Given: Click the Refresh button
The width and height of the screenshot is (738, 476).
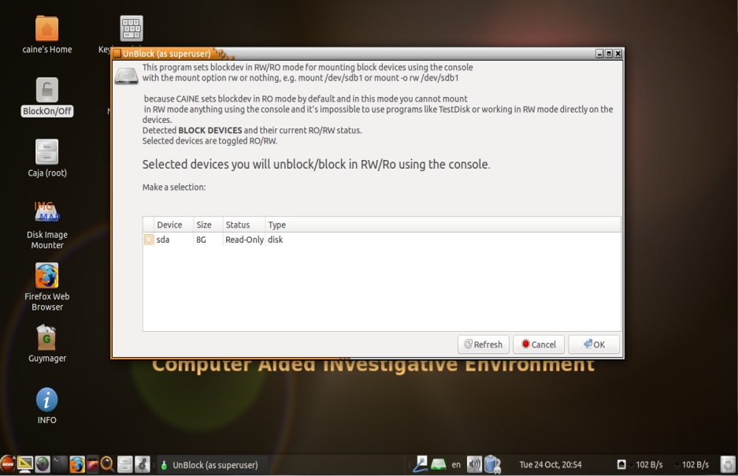Looking at the screenshot, I should coord(484,344).
